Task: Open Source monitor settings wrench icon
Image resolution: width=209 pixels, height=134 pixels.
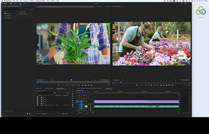Action: pos(101,80)
